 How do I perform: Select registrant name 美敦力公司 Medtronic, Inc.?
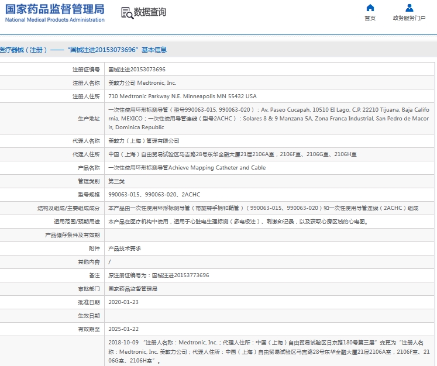pyautogui.click(x=142, y=82)
